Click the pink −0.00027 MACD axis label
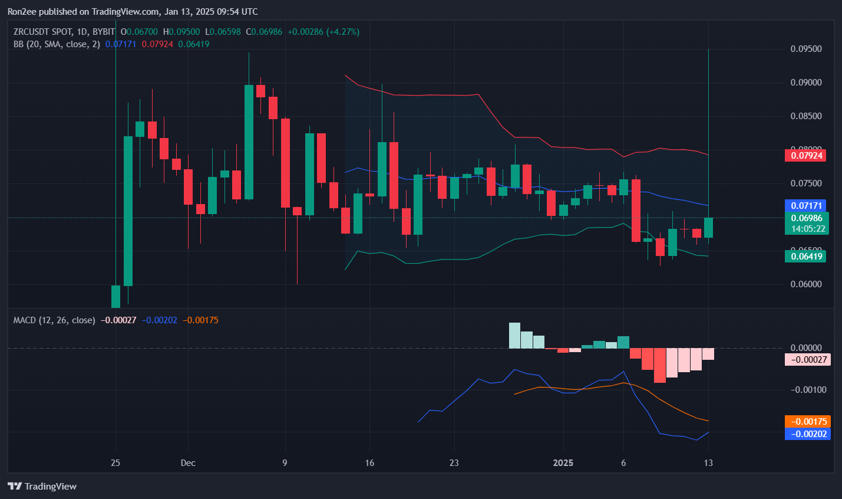 point(808,359)
